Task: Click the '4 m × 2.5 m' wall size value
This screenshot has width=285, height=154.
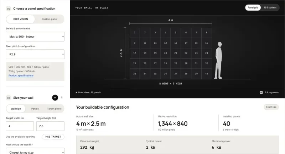Action: click(91, 124)
